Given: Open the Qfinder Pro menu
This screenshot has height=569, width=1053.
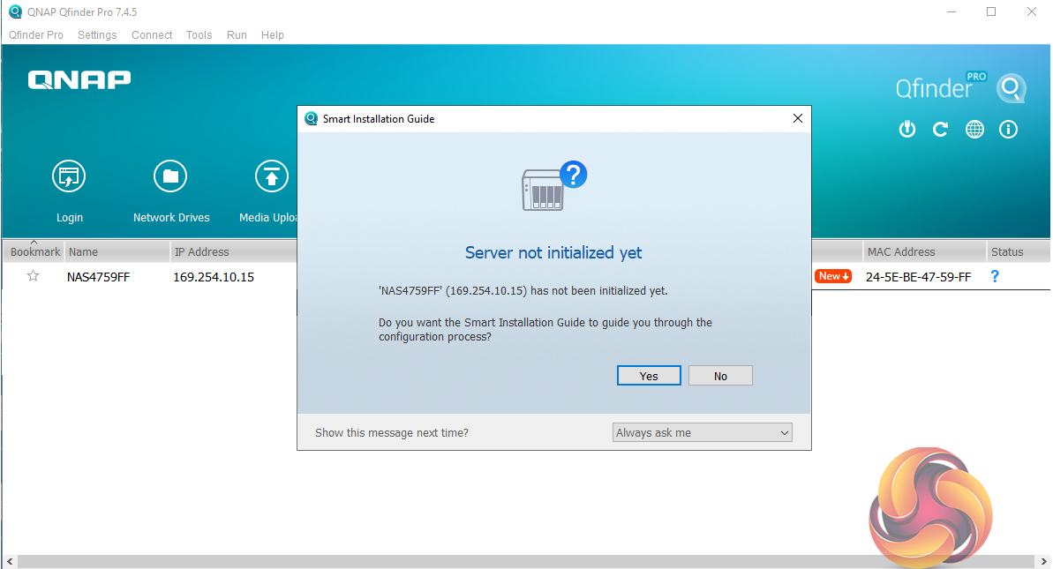Looking at the screenshot, I should pos(36,35).
